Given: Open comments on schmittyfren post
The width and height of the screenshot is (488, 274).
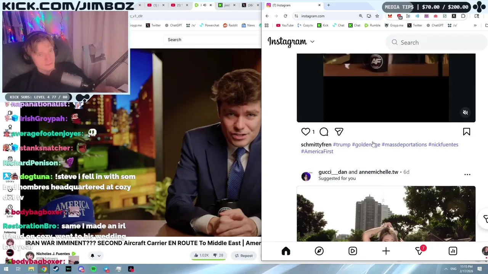Looking at the screenshot, I should coord(324,132).
